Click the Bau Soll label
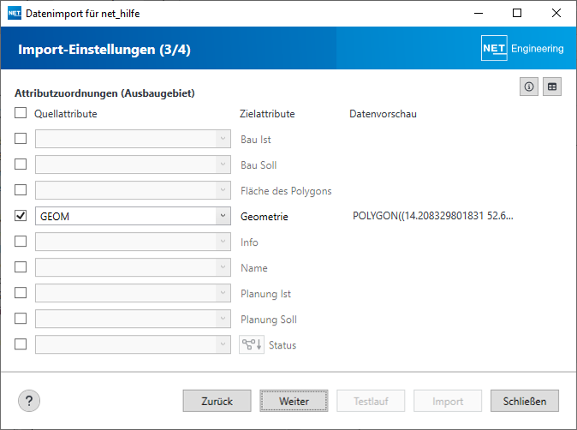The image size is (577, 430). (x=259, y=165)
